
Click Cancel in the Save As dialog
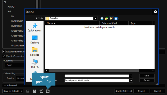pyautogui.click(x=147, y=80)
